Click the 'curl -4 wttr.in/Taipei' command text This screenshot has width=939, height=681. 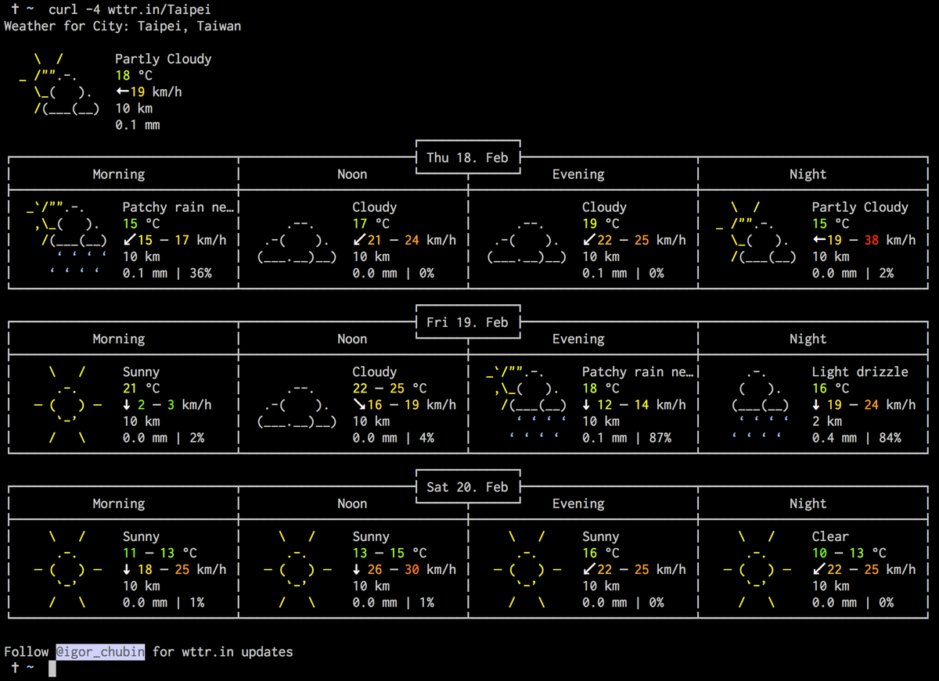(129, 10)
